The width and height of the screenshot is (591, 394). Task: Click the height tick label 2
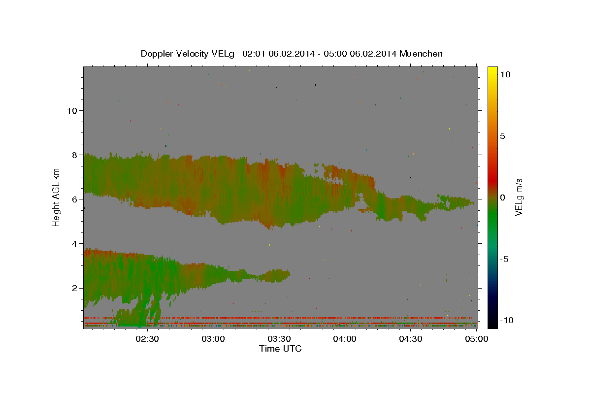75,288
